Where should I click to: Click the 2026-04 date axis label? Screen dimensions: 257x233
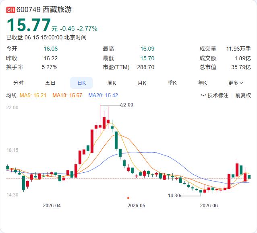(x=52, y=206)
